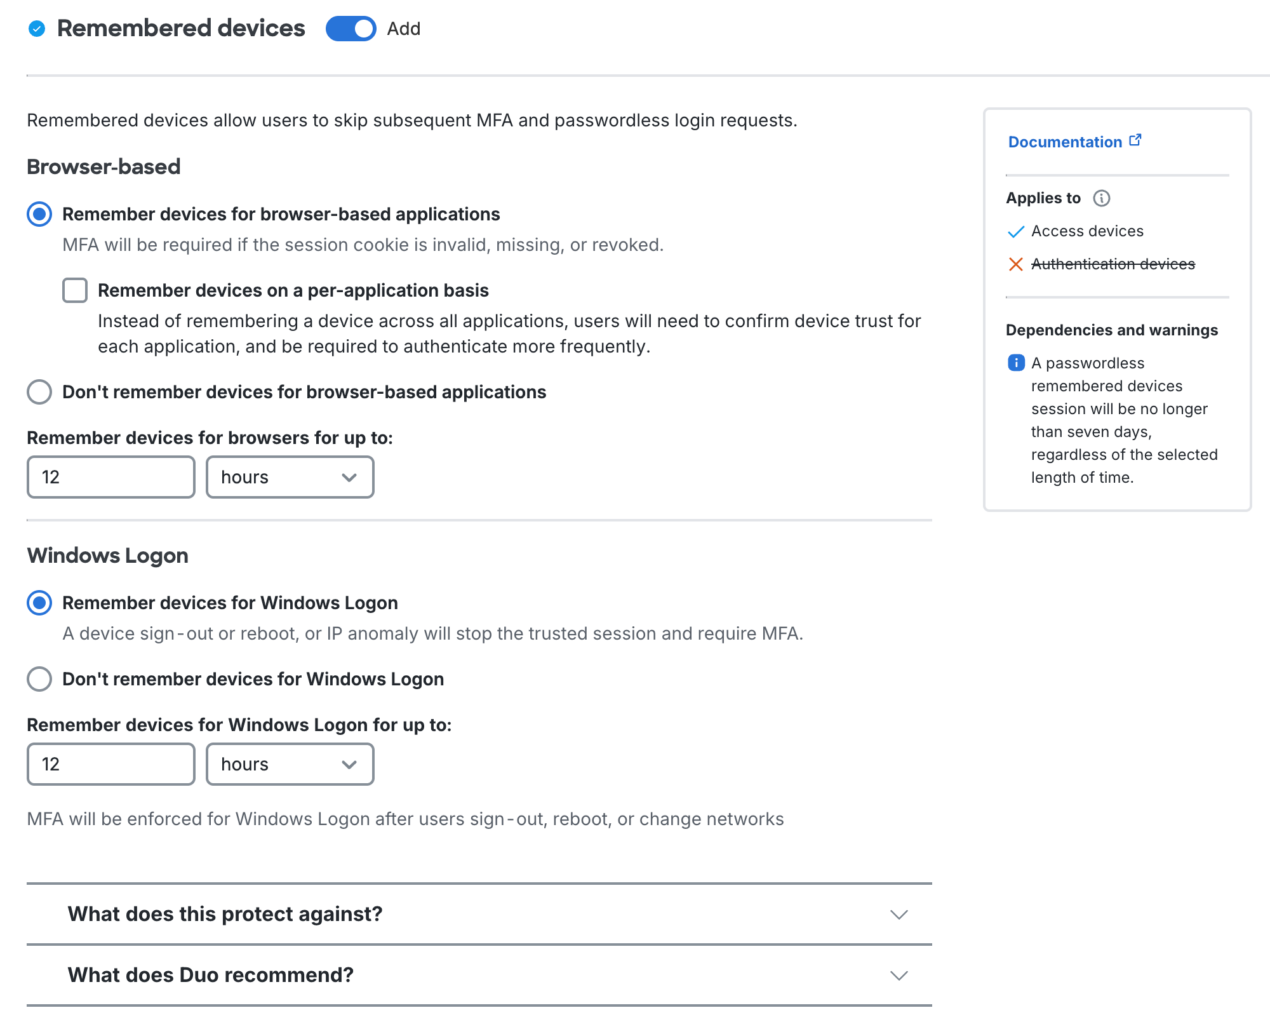
Task: Choose Remember devices for Windows Logon
Action: click(x=39, y=603)
